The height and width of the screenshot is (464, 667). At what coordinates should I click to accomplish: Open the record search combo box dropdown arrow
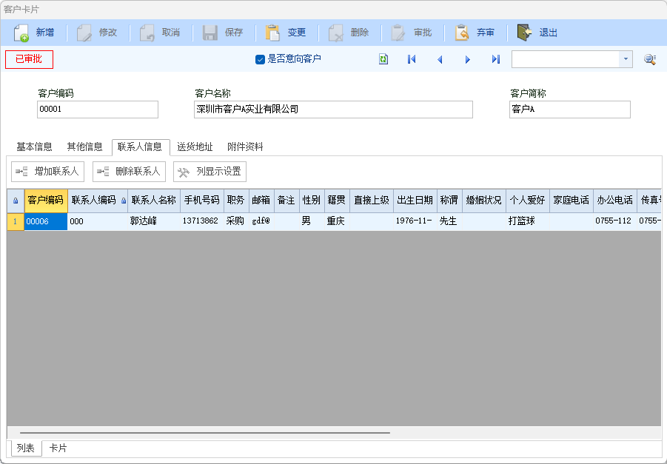(x=626, y=59)
